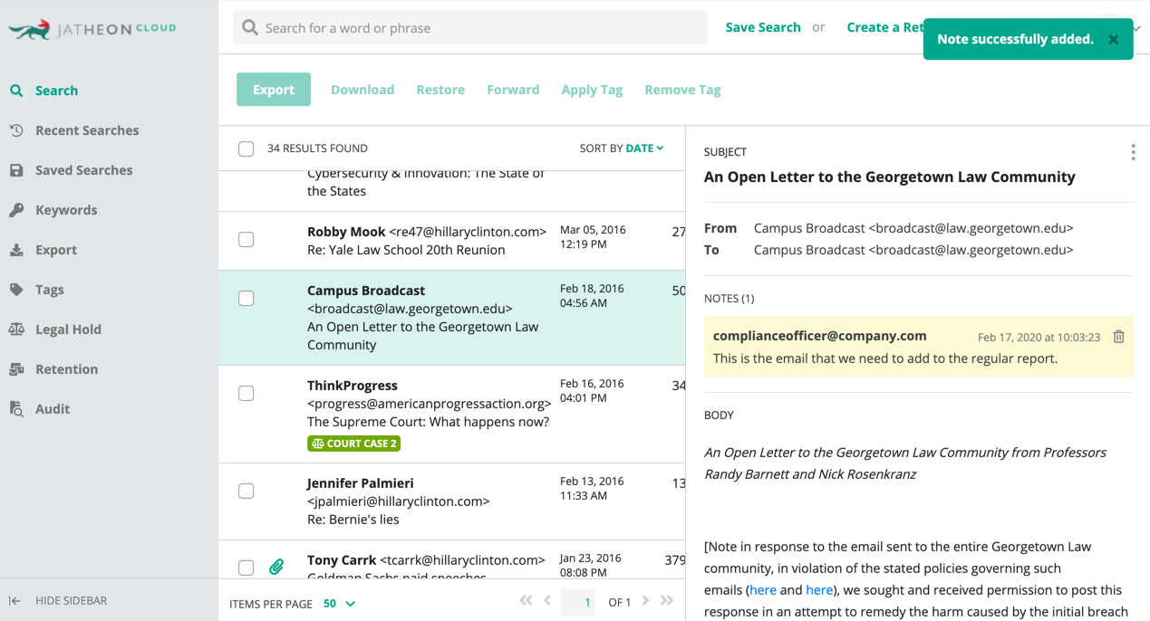Open Jennifer Palmieri's 'Re: Bernie's lies' email
Screen dimensions: 1150x621
[x=451, y=502]
